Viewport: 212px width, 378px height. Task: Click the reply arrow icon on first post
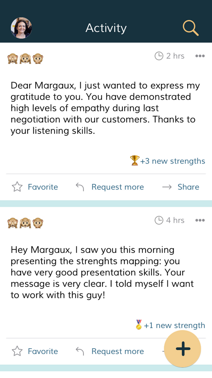click(x=80, y=187)
